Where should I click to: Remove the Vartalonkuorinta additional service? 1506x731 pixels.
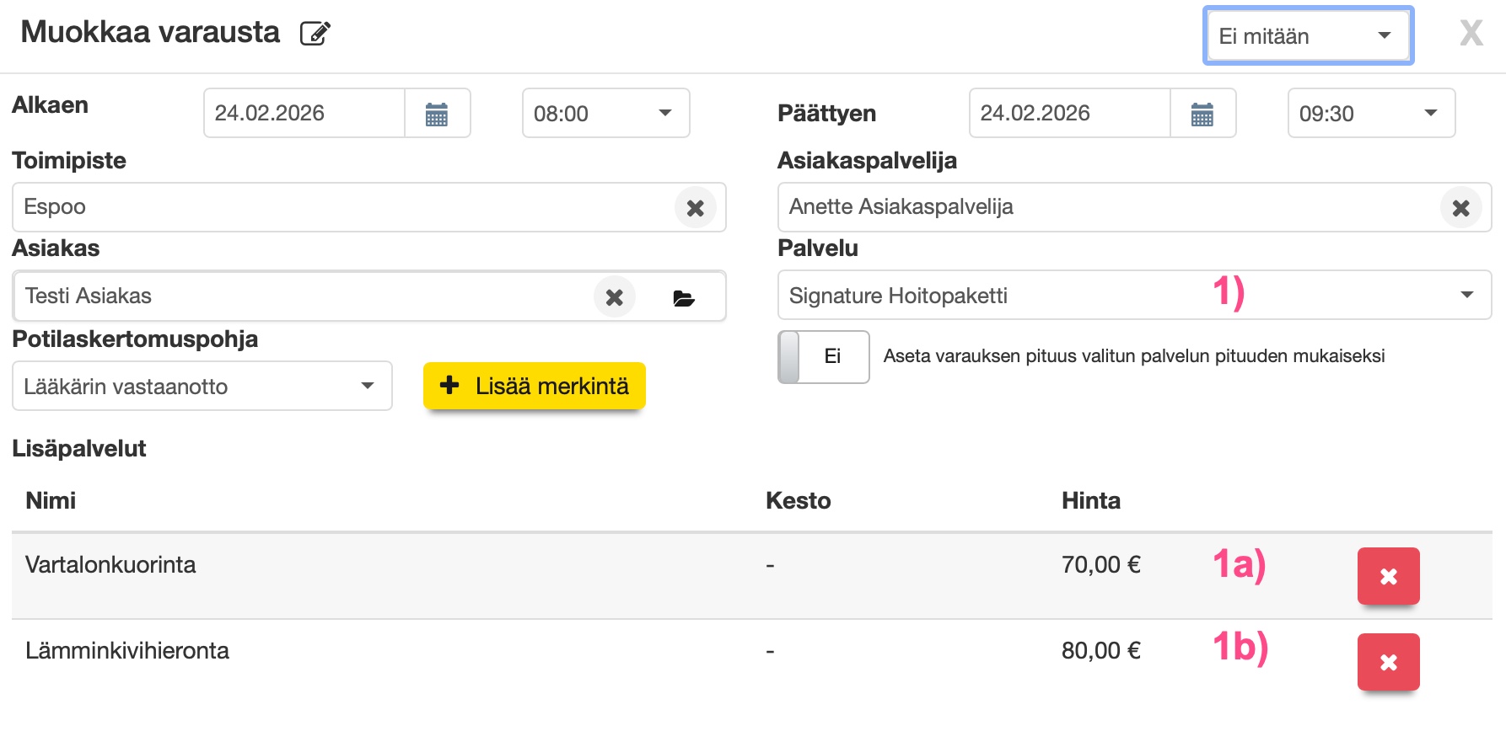coord(1388,577)
